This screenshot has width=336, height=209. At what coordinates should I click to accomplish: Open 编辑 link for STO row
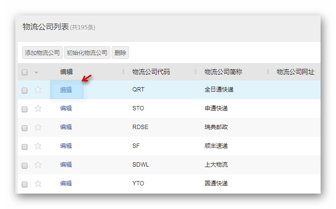(66, 108)
